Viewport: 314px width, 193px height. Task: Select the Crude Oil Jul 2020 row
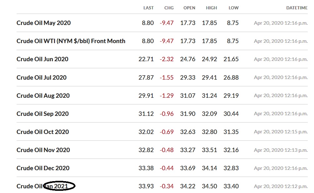tap(41, 77)
